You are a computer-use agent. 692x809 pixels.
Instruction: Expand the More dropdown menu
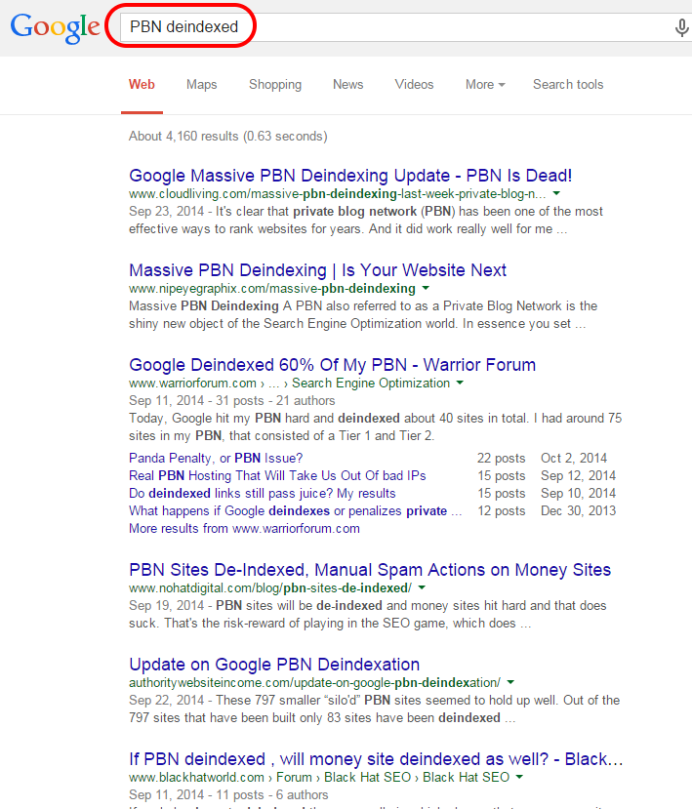pyautogui.click(x=485, y=85)
